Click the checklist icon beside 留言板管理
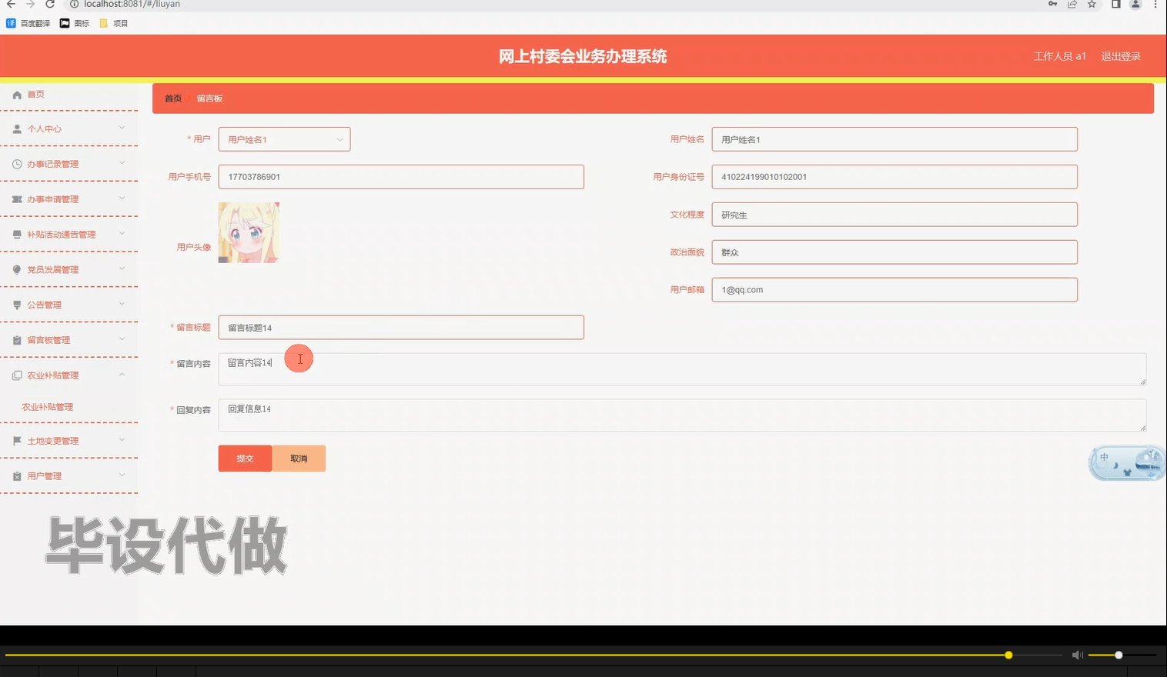Viewport: 1167px width, 677px height. pos(17,339)
